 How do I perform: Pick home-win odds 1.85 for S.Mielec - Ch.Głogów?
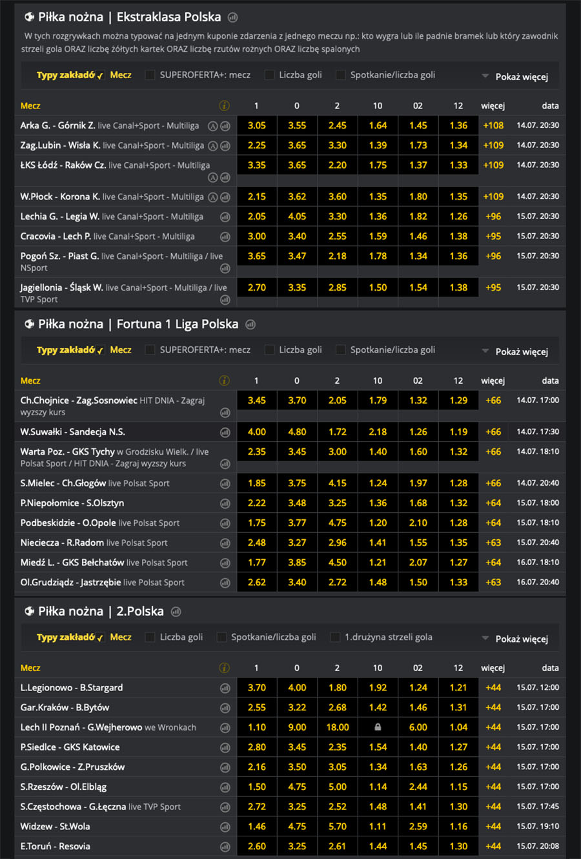(x=257, y=483)
